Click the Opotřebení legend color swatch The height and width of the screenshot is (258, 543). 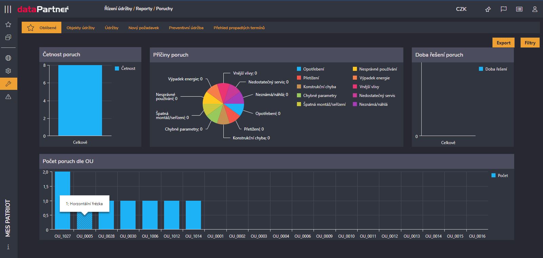tap(299, 69)
